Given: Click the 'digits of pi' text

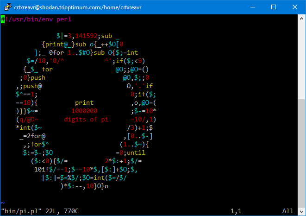Looking at the screenshot, I should (x=86, y=120).
